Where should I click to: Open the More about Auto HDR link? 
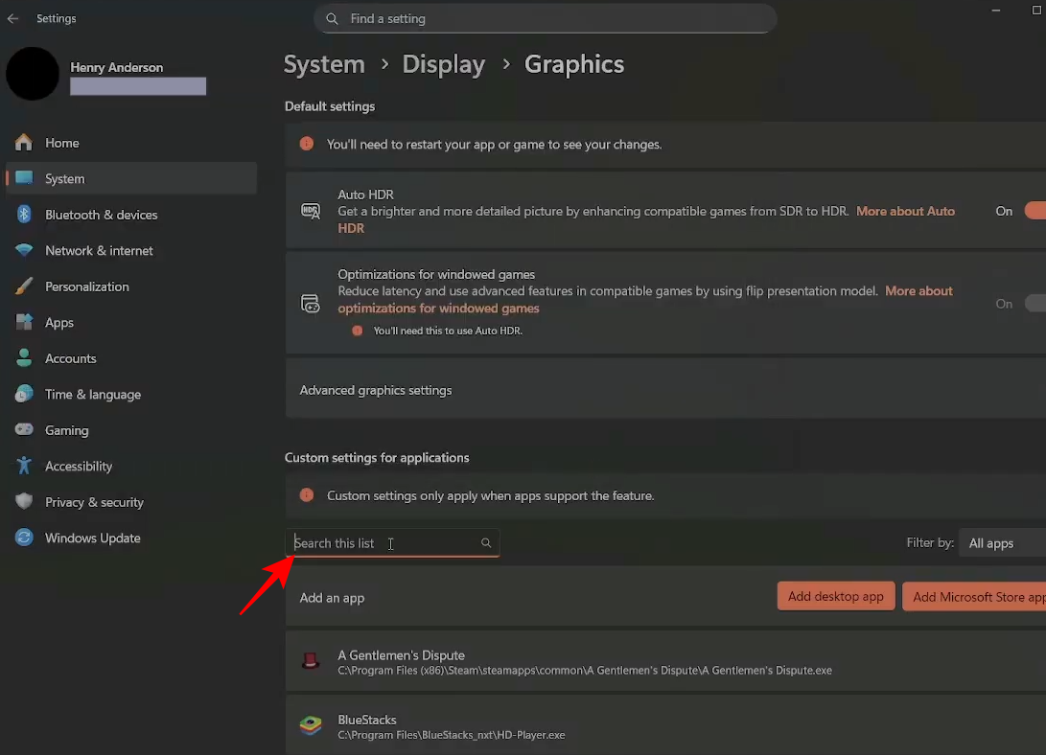point(905,211)
